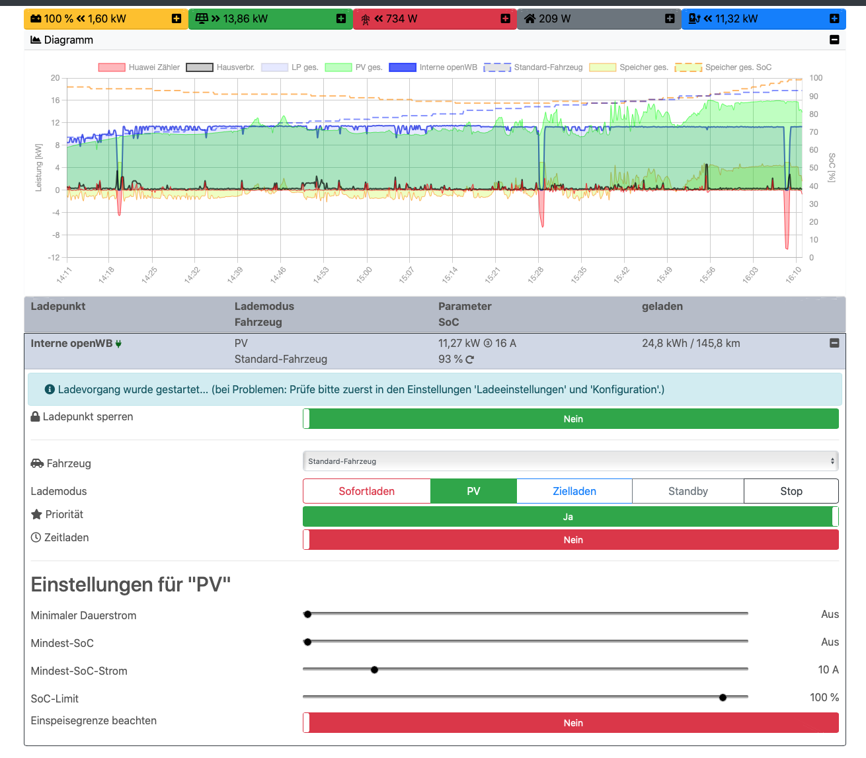Expand the blue charging 11,32 kW card
Image resolution: width=866 pixels, height=758 pixels.
pyautogui.click(x=834, y=19)
